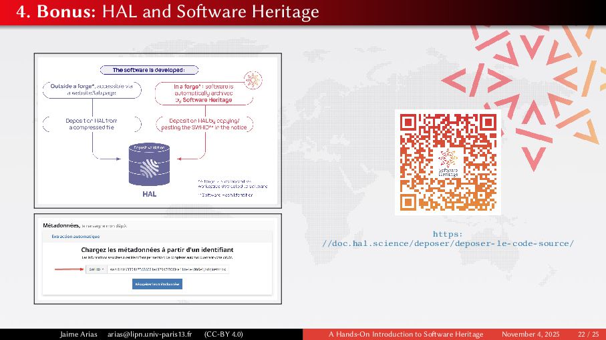
Task: Click the 'In a forge' red box
Action: click(204, 93)
